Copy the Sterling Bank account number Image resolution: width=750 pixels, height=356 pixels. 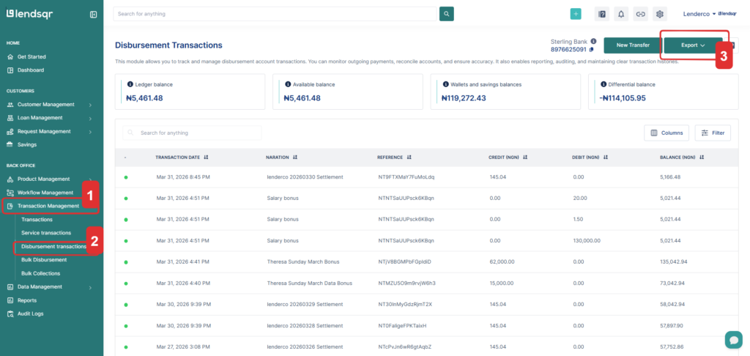[591, 50]
